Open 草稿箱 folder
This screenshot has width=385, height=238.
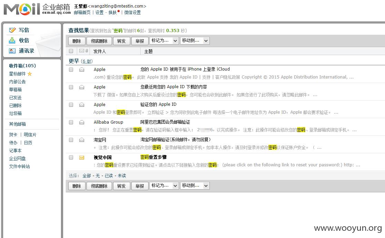point(15,90)
